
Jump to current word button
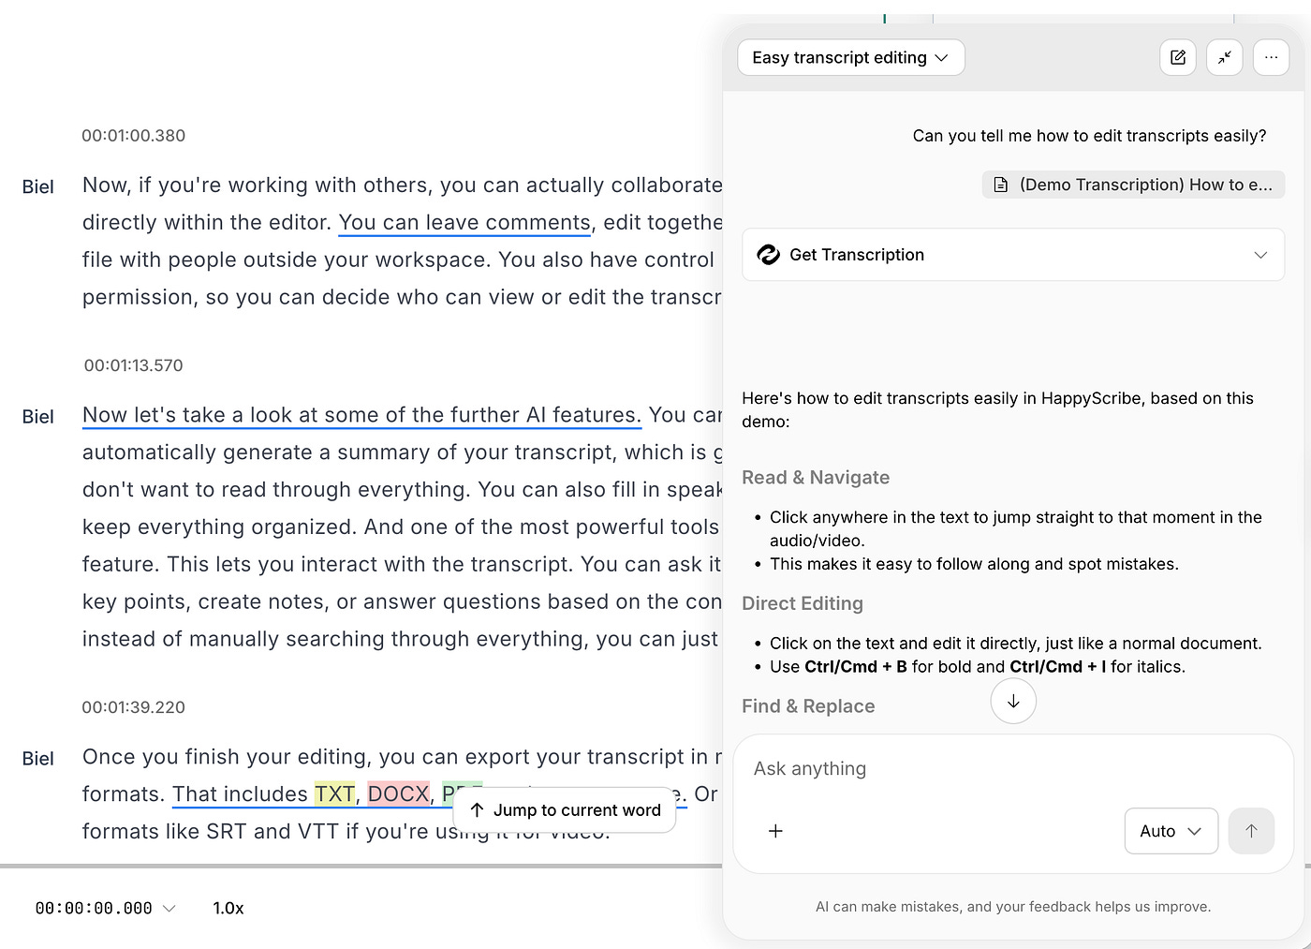(565, 810)
